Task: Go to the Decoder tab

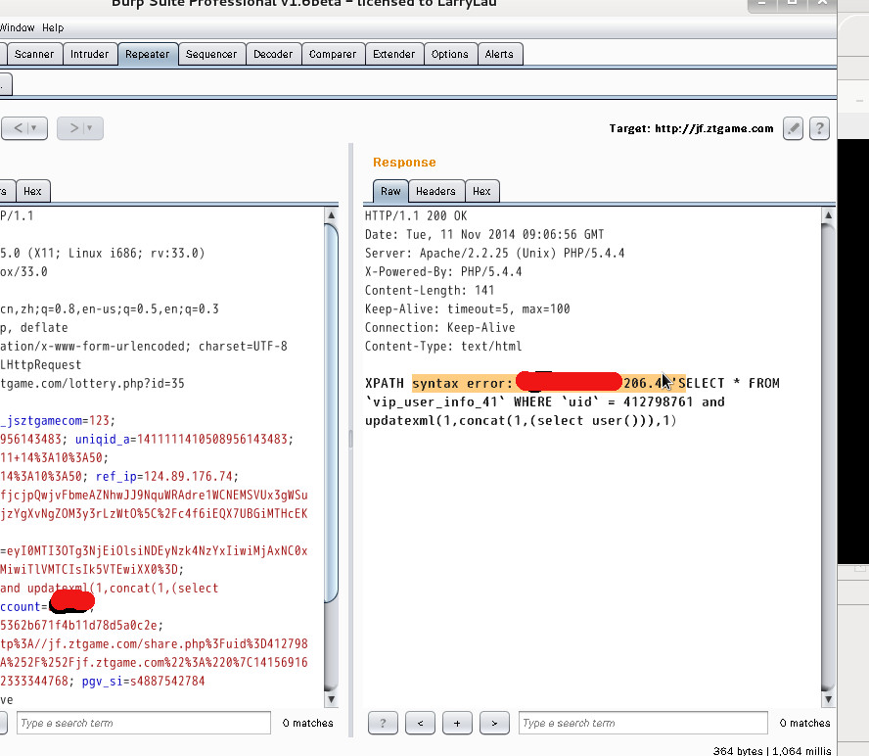Action: point(273,55)
